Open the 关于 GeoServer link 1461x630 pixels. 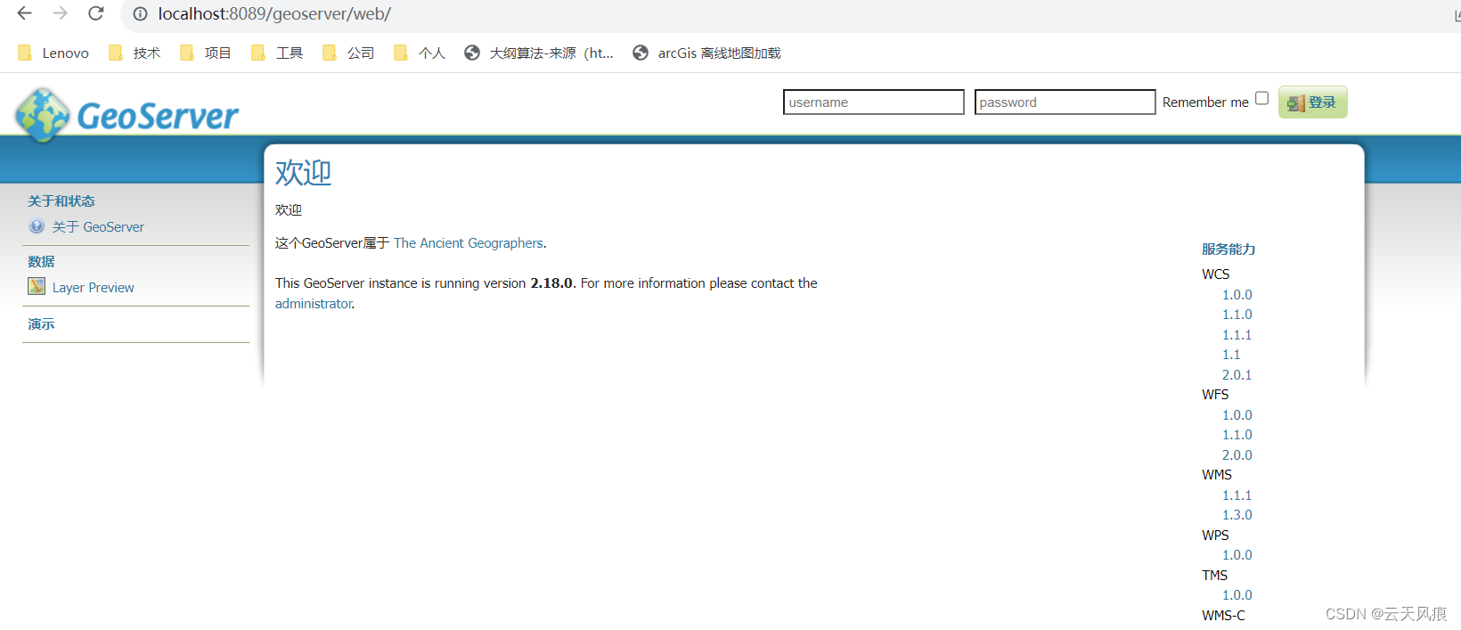98,227
